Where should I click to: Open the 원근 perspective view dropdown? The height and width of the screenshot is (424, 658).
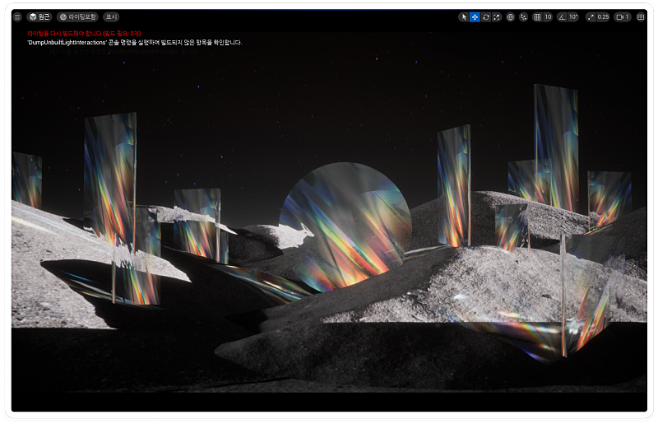click(x=39, y=16)
